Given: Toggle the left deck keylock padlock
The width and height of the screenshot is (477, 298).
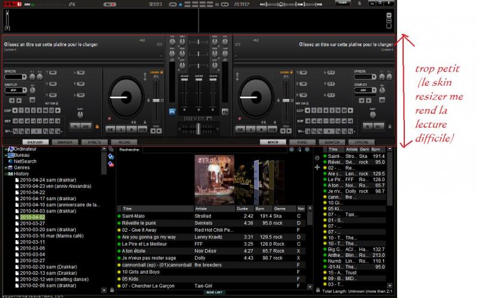Looking at the screenshot, I should pyautogui.click(x=162, y=73).
